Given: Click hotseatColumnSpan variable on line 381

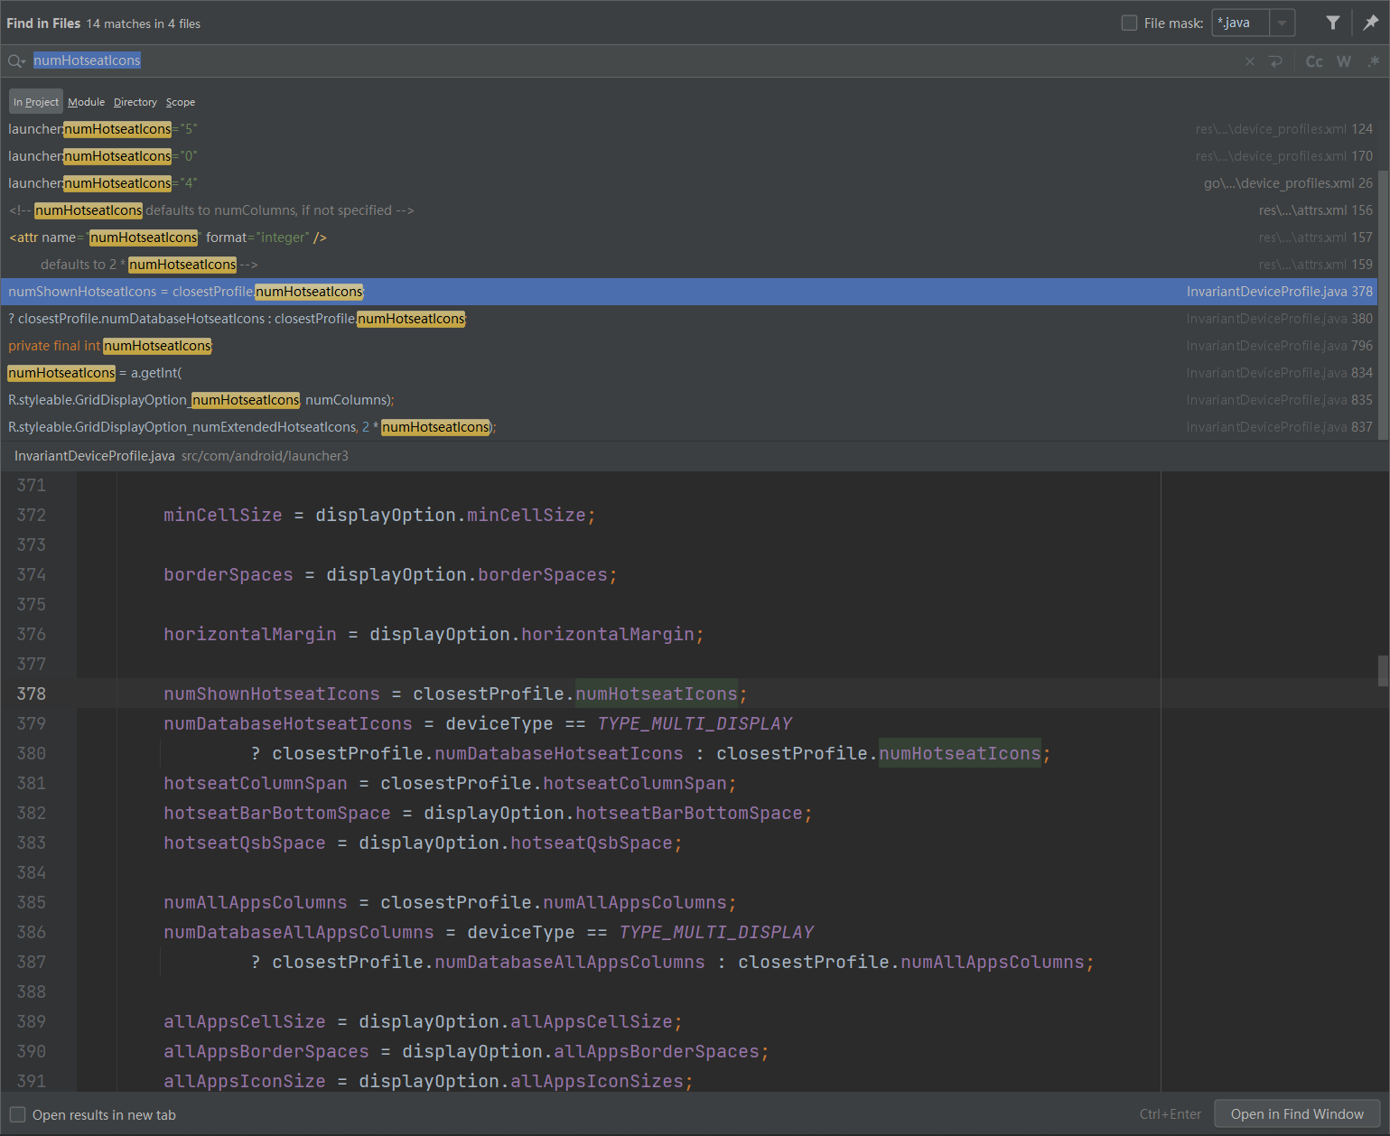Looking at the screenshot, I should pyautogui.click(x=255, y=783).
